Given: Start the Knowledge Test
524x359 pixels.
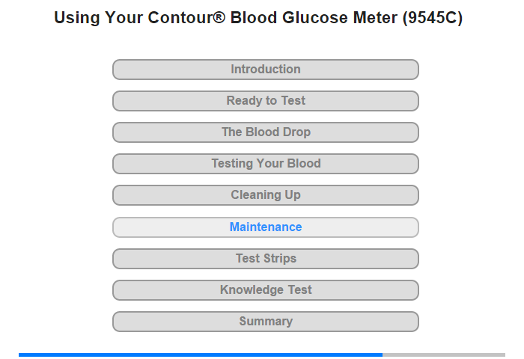Looking at the screenshot, I should tap(265, 290).
